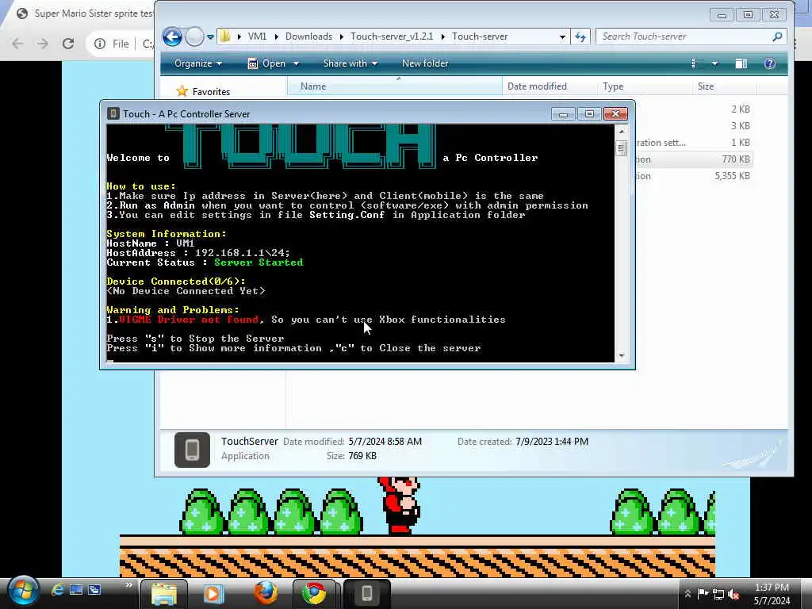
Task: Minimize the Touch Pc Controller Server window
Action: (563, 114)
